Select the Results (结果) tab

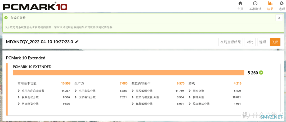(x=270, y=6)
